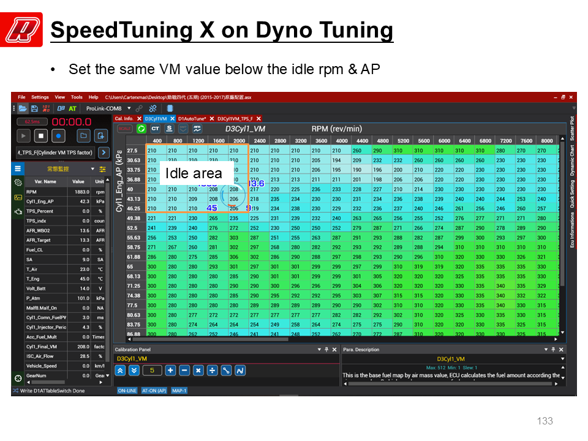Toggle the S underline map toolbar button
The height and width of the screenshot is (441, 588).
click(x=169, y=129)
